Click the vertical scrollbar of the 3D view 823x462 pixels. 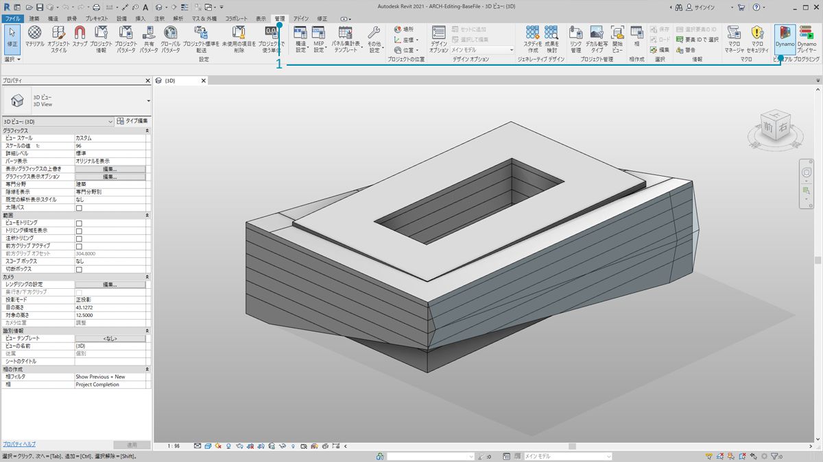[818, 260]
